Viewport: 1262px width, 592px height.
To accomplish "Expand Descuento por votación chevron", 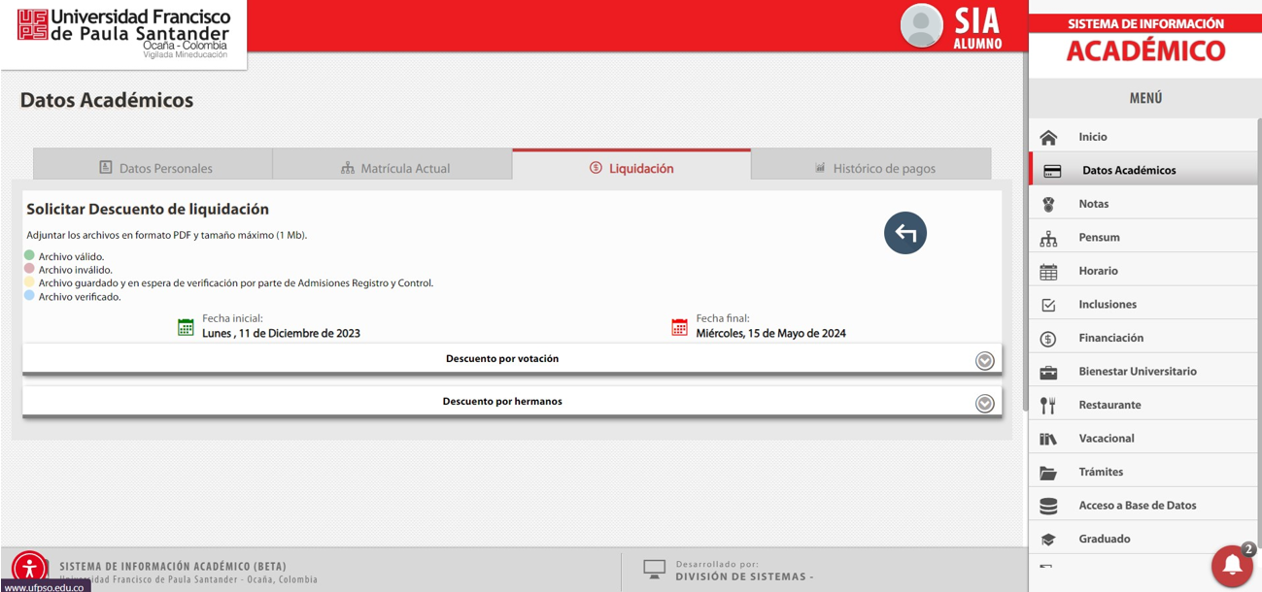I will coord(985,361).
